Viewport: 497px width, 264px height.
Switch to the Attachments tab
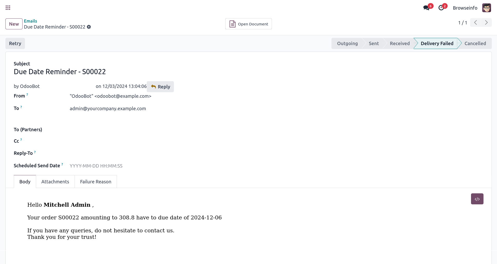coord(55,182)
